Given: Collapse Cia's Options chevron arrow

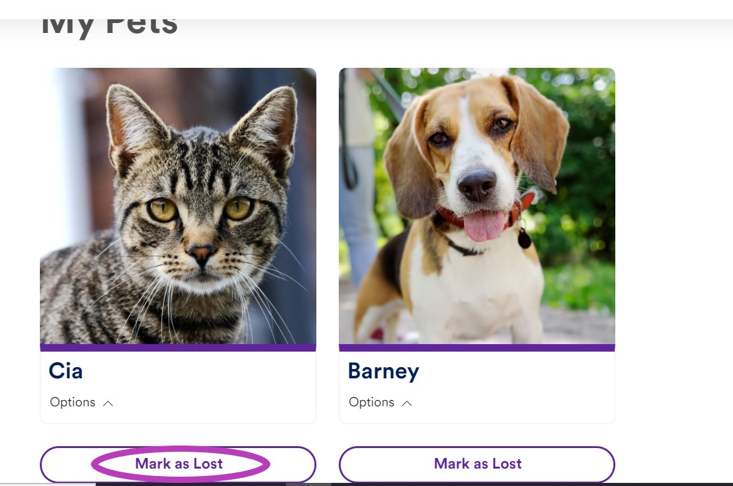Looking at the screenshot, I should pos(108,403).
